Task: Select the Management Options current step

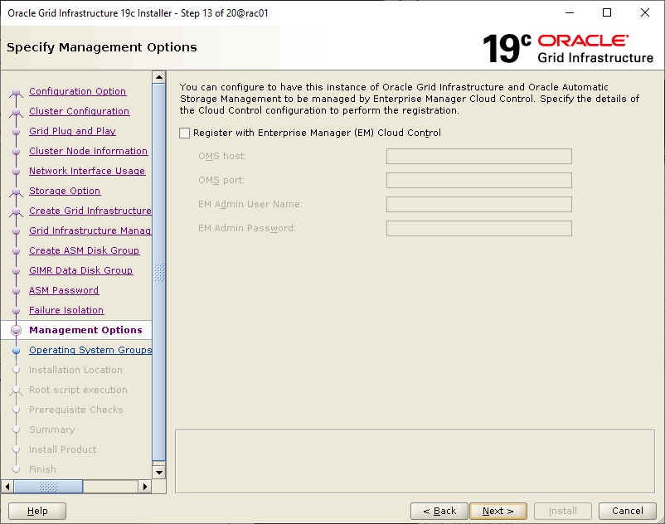Action: pos(85,330)
